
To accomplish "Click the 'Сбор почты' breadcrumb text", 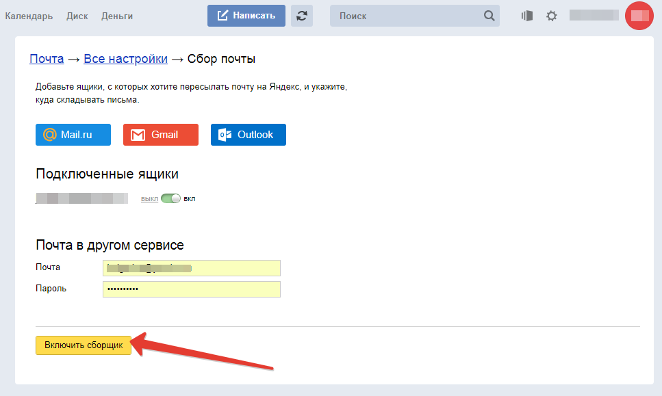I will (221, 59).
